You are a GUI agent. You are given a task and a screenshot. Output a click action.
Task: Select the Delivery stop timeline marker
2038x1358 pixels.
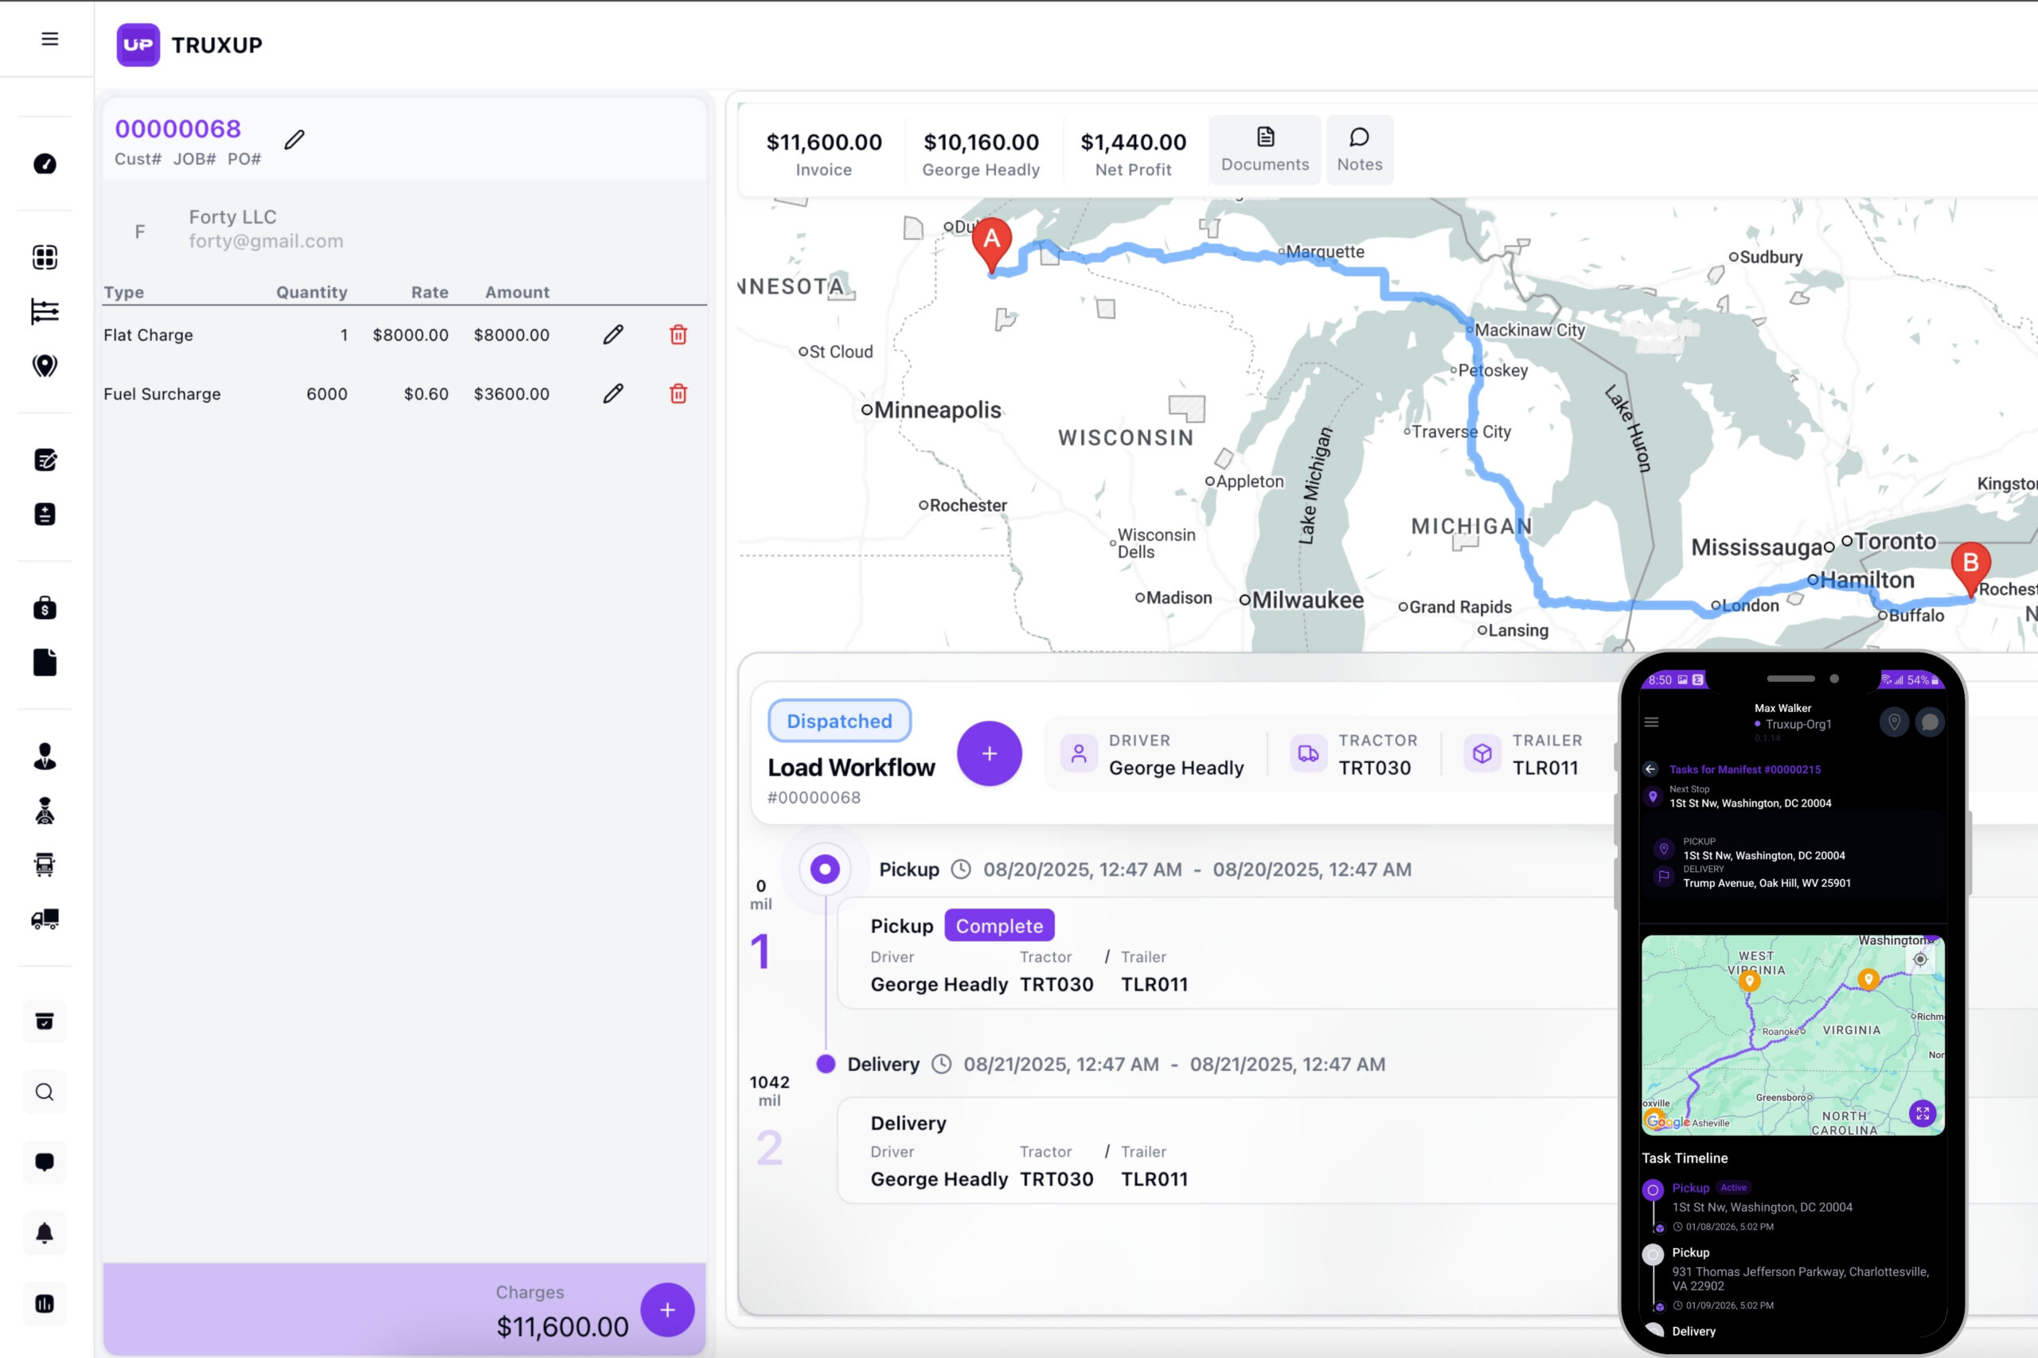coord(826,1064)
